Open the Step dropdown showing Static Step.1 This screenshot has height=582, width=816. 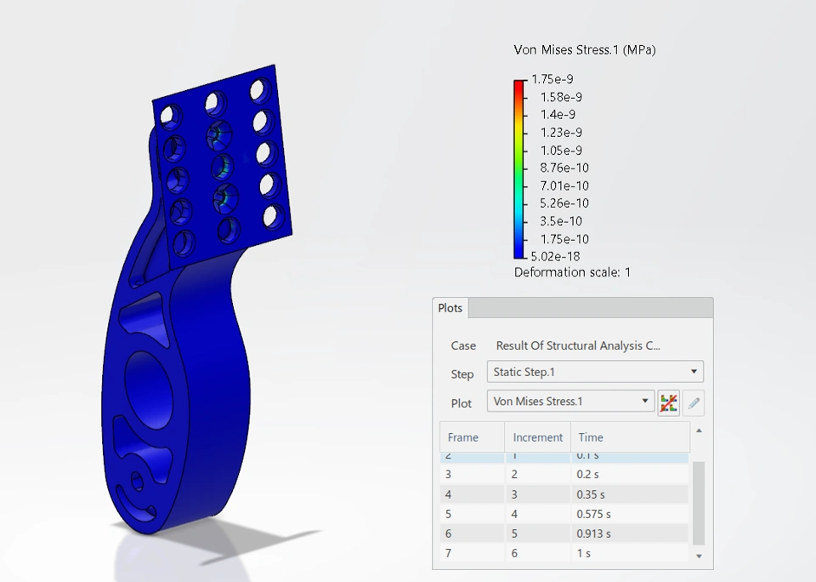pyautogui.click(x=595, y=372)
